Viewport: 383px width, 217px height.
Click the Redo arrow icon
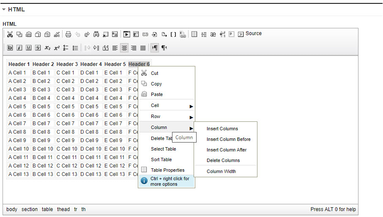click(x=87, y=34)
